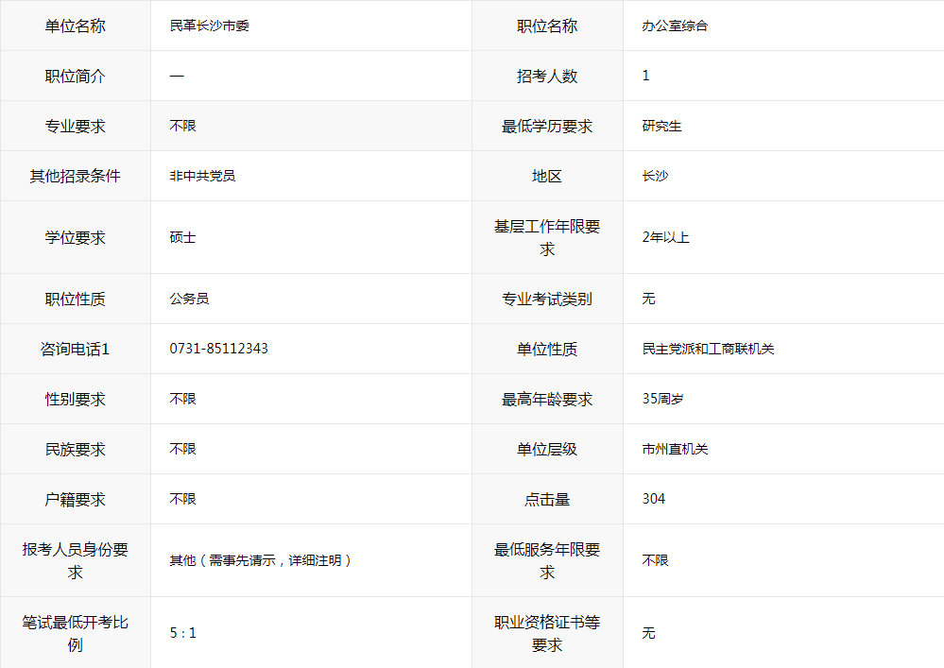Select 不限 in the 户籍要求 row
Screen dimensions: 944x668
point(183,499)
